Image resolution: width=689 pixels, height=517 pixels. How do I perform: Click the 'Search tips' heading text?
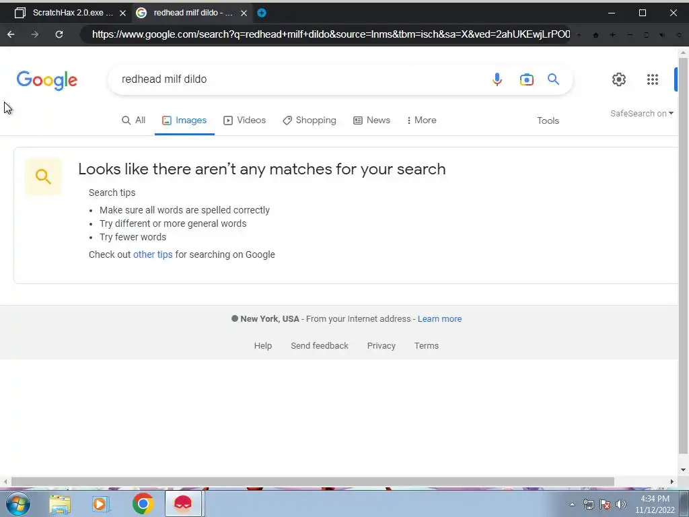coord(112,193)
